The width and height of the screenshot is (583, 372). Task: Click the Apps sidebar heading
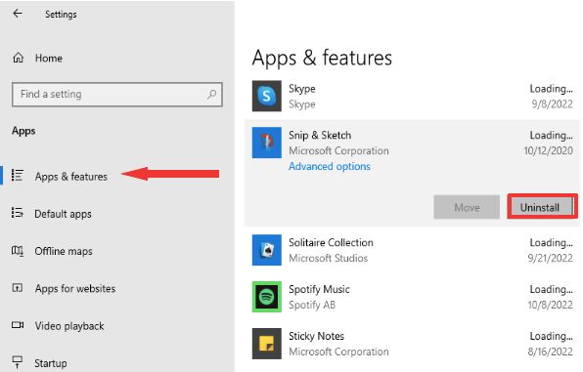23,131
